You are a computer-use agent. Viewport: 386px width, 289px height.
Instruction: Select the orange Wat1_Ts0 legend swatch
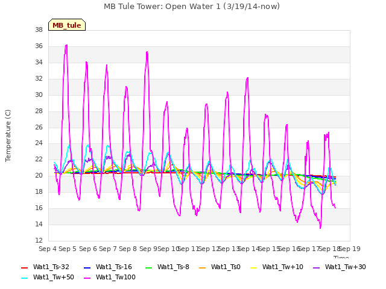[x=202, y=267]
